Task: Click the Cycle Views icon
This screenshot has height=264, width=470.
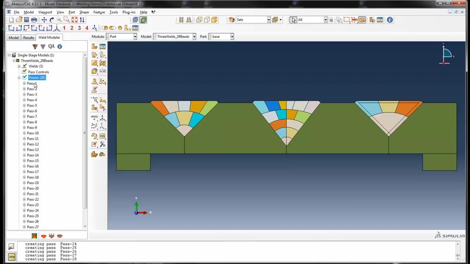Action: coord(82,20)
